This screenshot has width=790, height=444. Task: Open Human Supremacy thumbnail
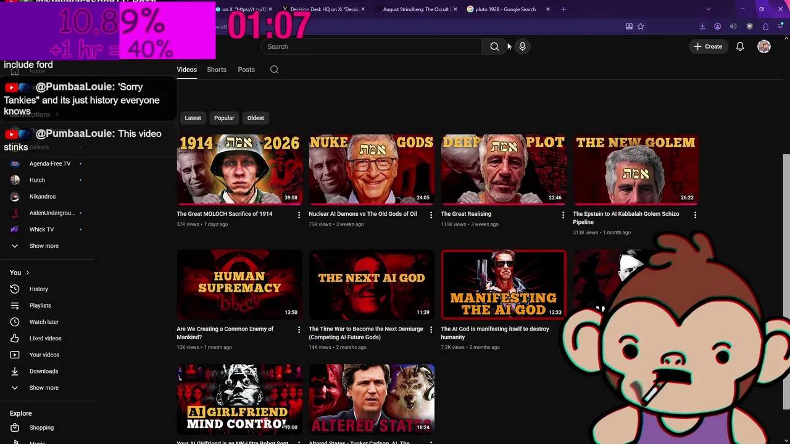point(239,284)
